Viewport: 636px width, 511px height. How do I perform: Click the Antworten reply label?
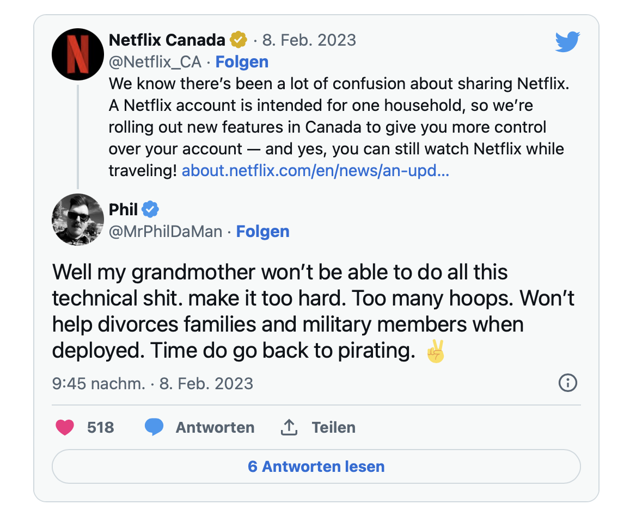click(x=215, y=427)
